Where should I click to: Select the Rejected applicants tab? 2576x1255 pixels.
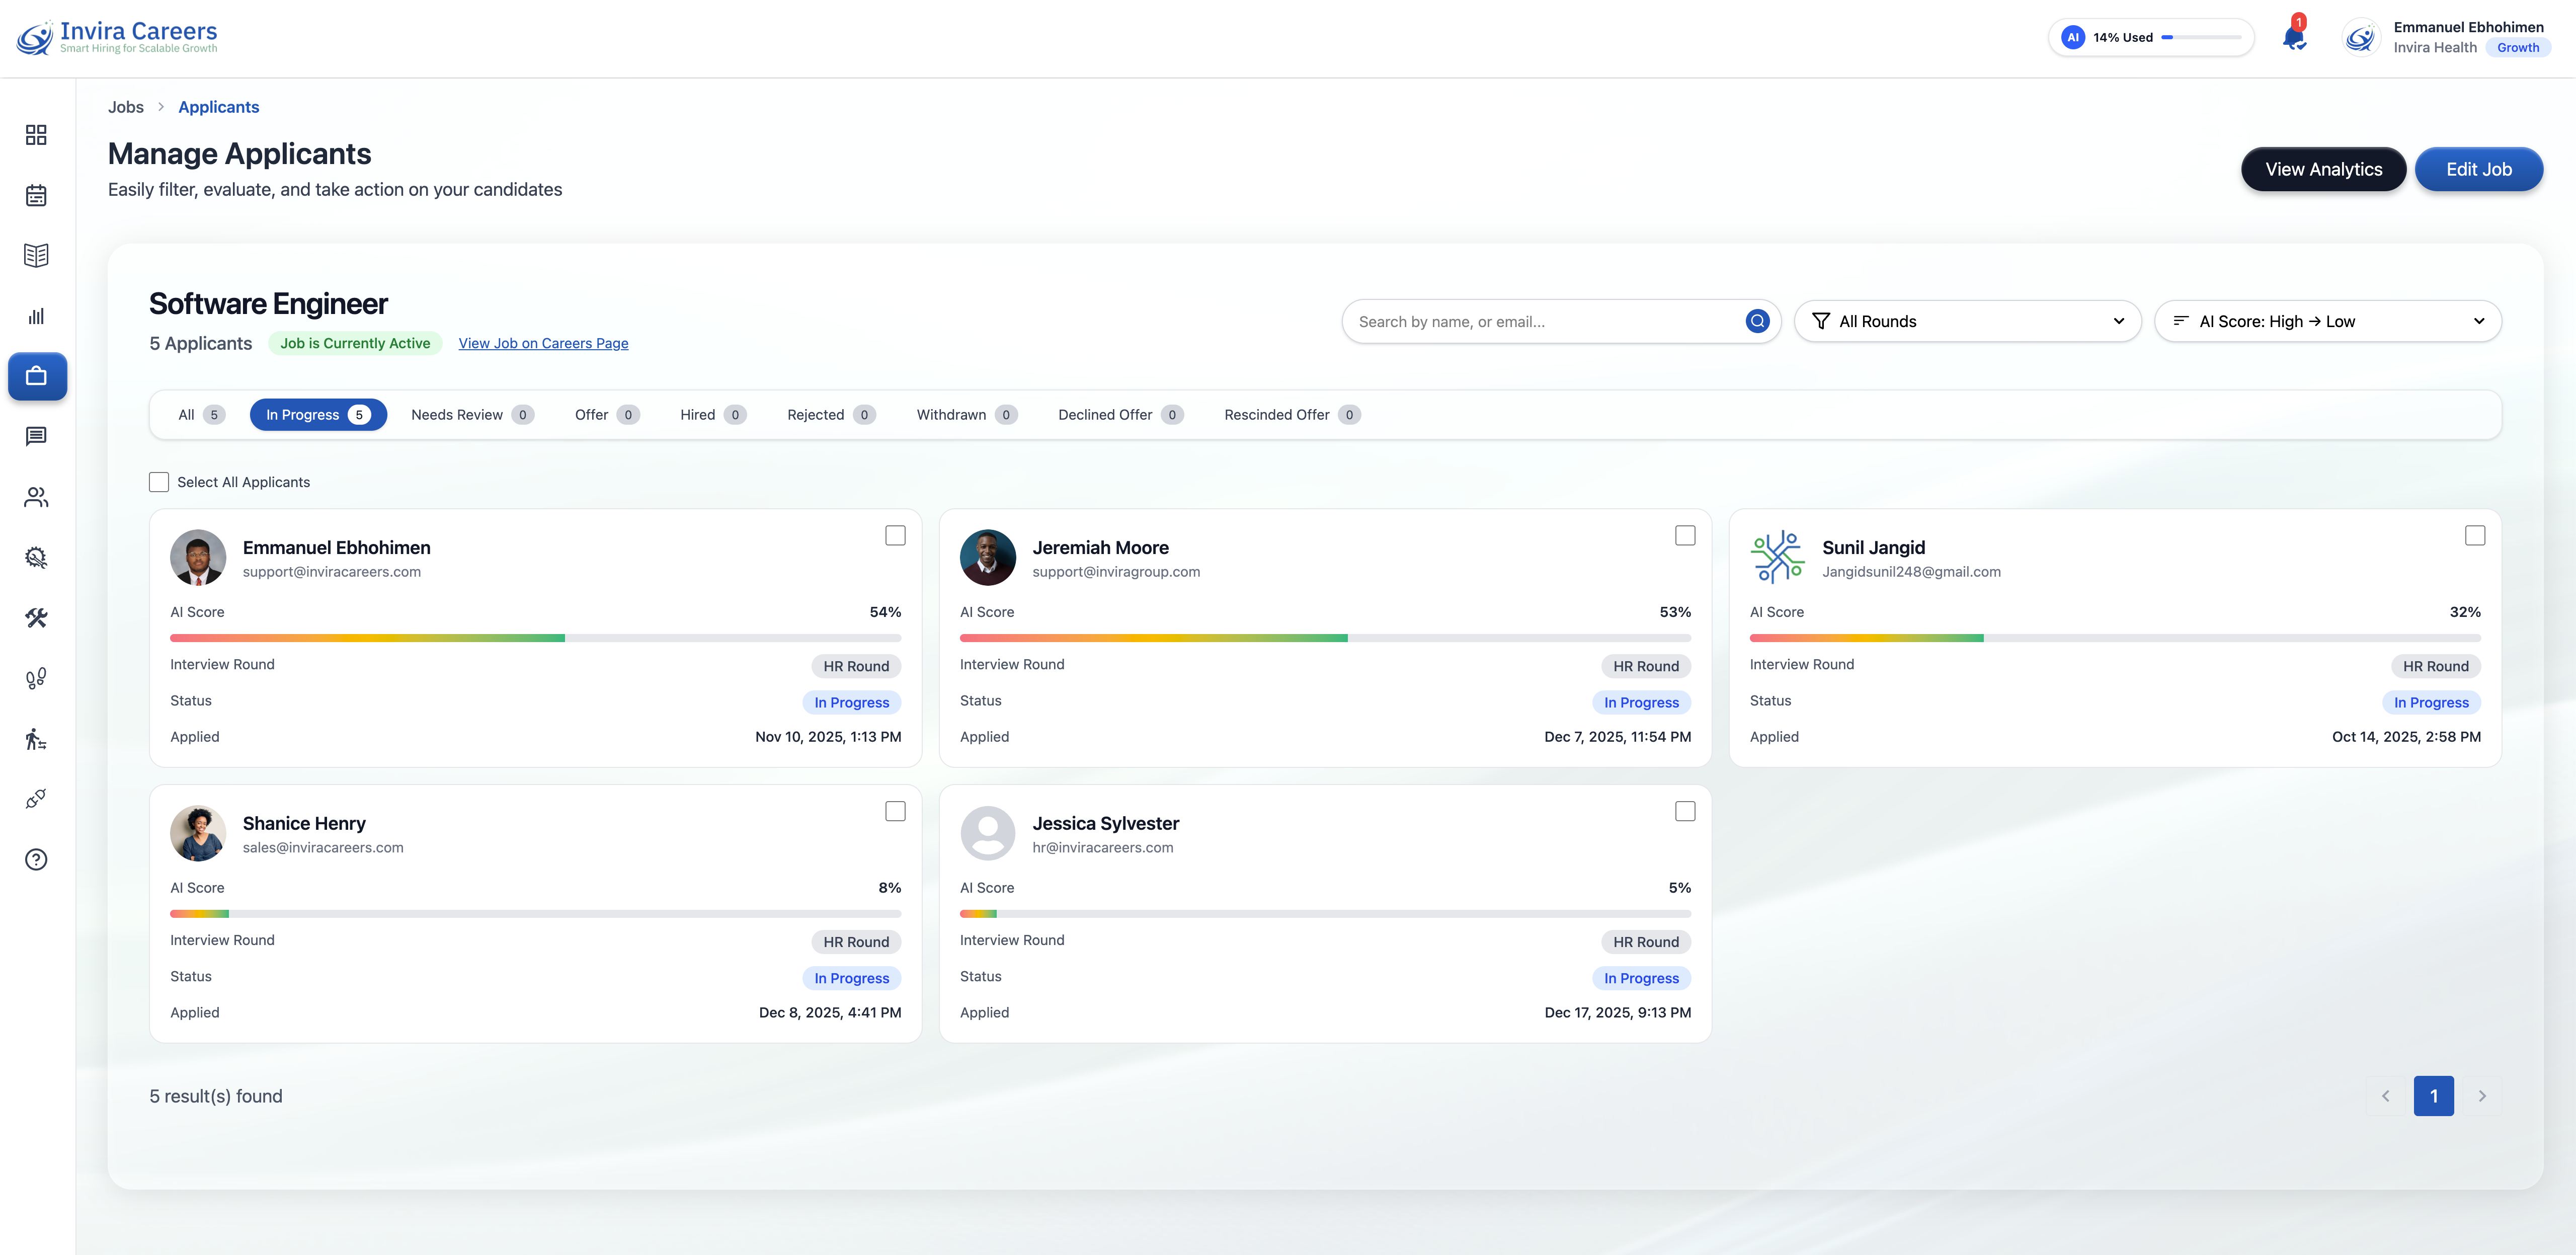829,414
